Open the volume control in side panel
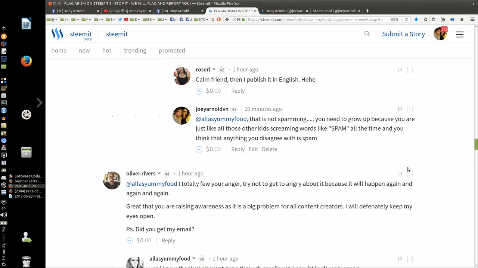The width and height of the screenshot is (478, 268). coord(4,215)
